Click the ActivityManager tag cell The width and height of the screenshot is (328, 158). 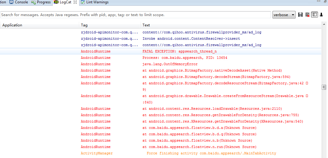[x=97, y=153]
